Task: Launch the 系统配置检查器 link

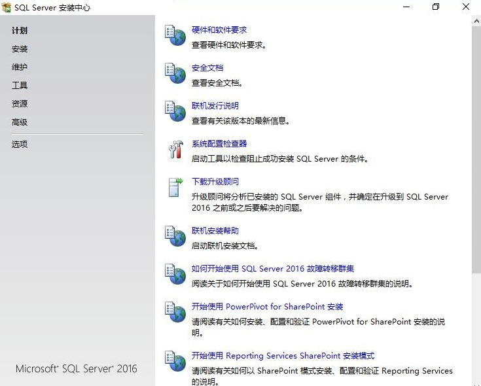Action: click(x=219, y=144)
